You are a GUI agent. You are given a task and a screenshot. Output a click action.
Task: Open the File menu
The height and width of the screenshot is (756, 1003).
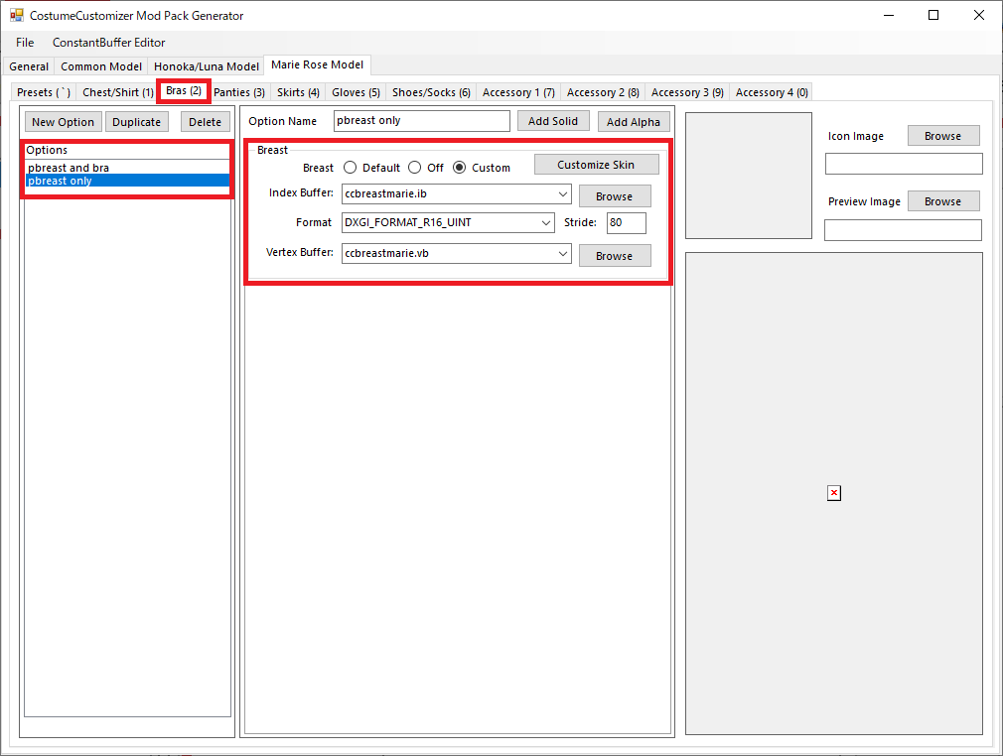coord(25,43)
